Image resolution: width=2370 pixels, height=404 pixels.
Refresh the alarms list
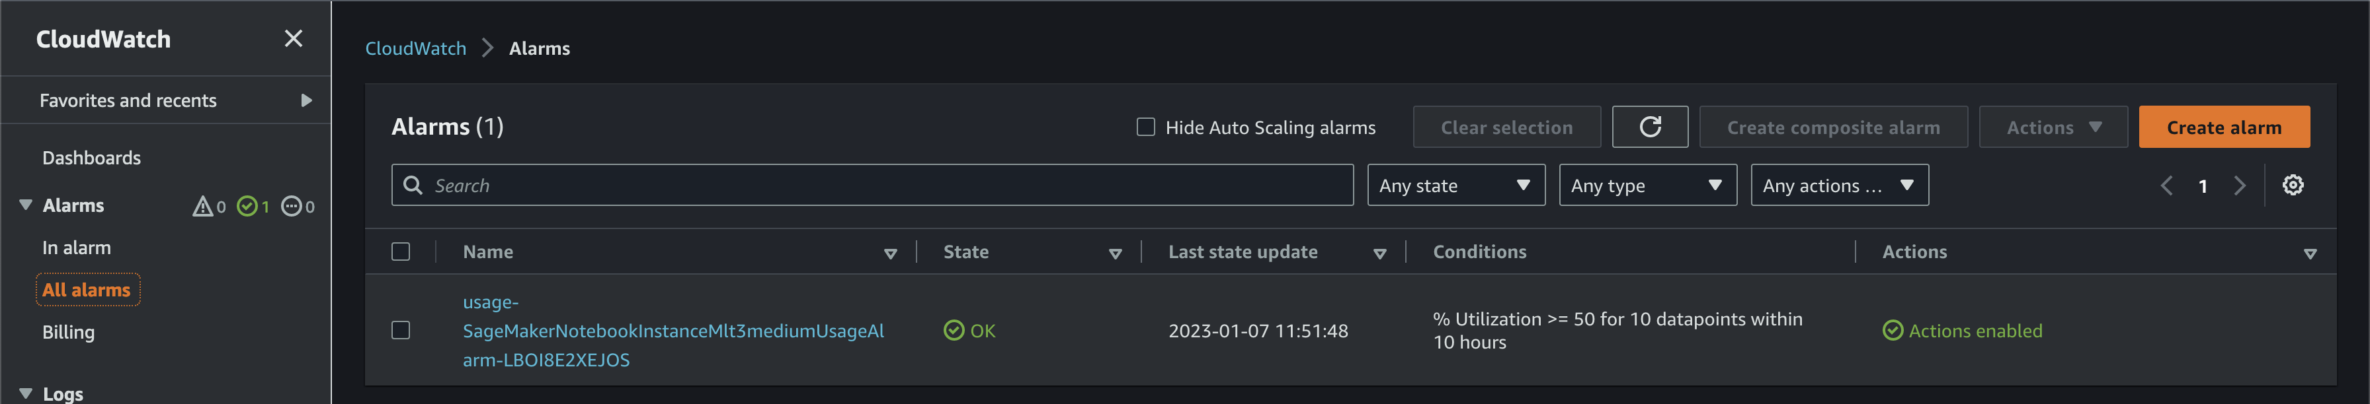click(1650, 127)
